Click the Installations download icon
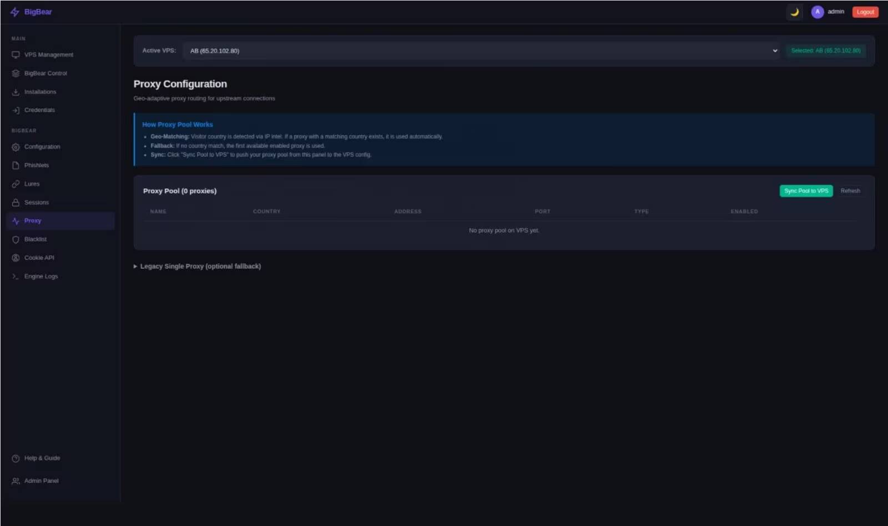This screenshot has width=888, height=526. 16,92
